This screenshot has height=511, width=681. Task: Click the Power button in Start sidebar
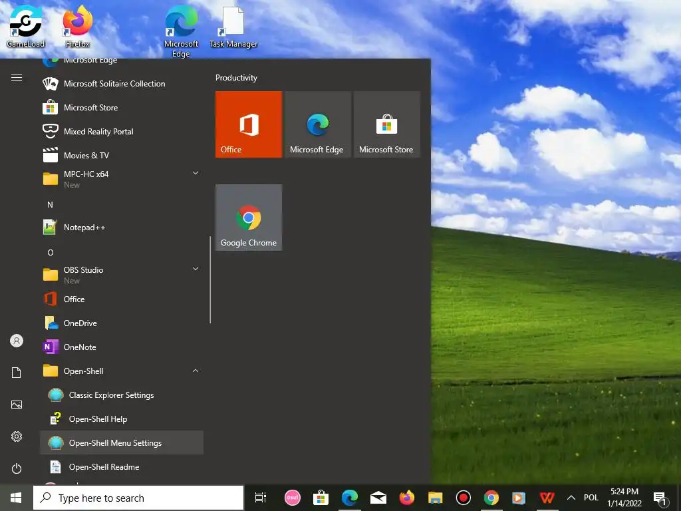17,468
